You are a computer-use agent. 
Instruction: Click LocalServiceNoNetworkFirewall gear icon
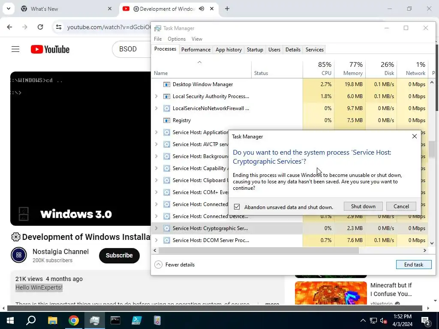(167, 108)
